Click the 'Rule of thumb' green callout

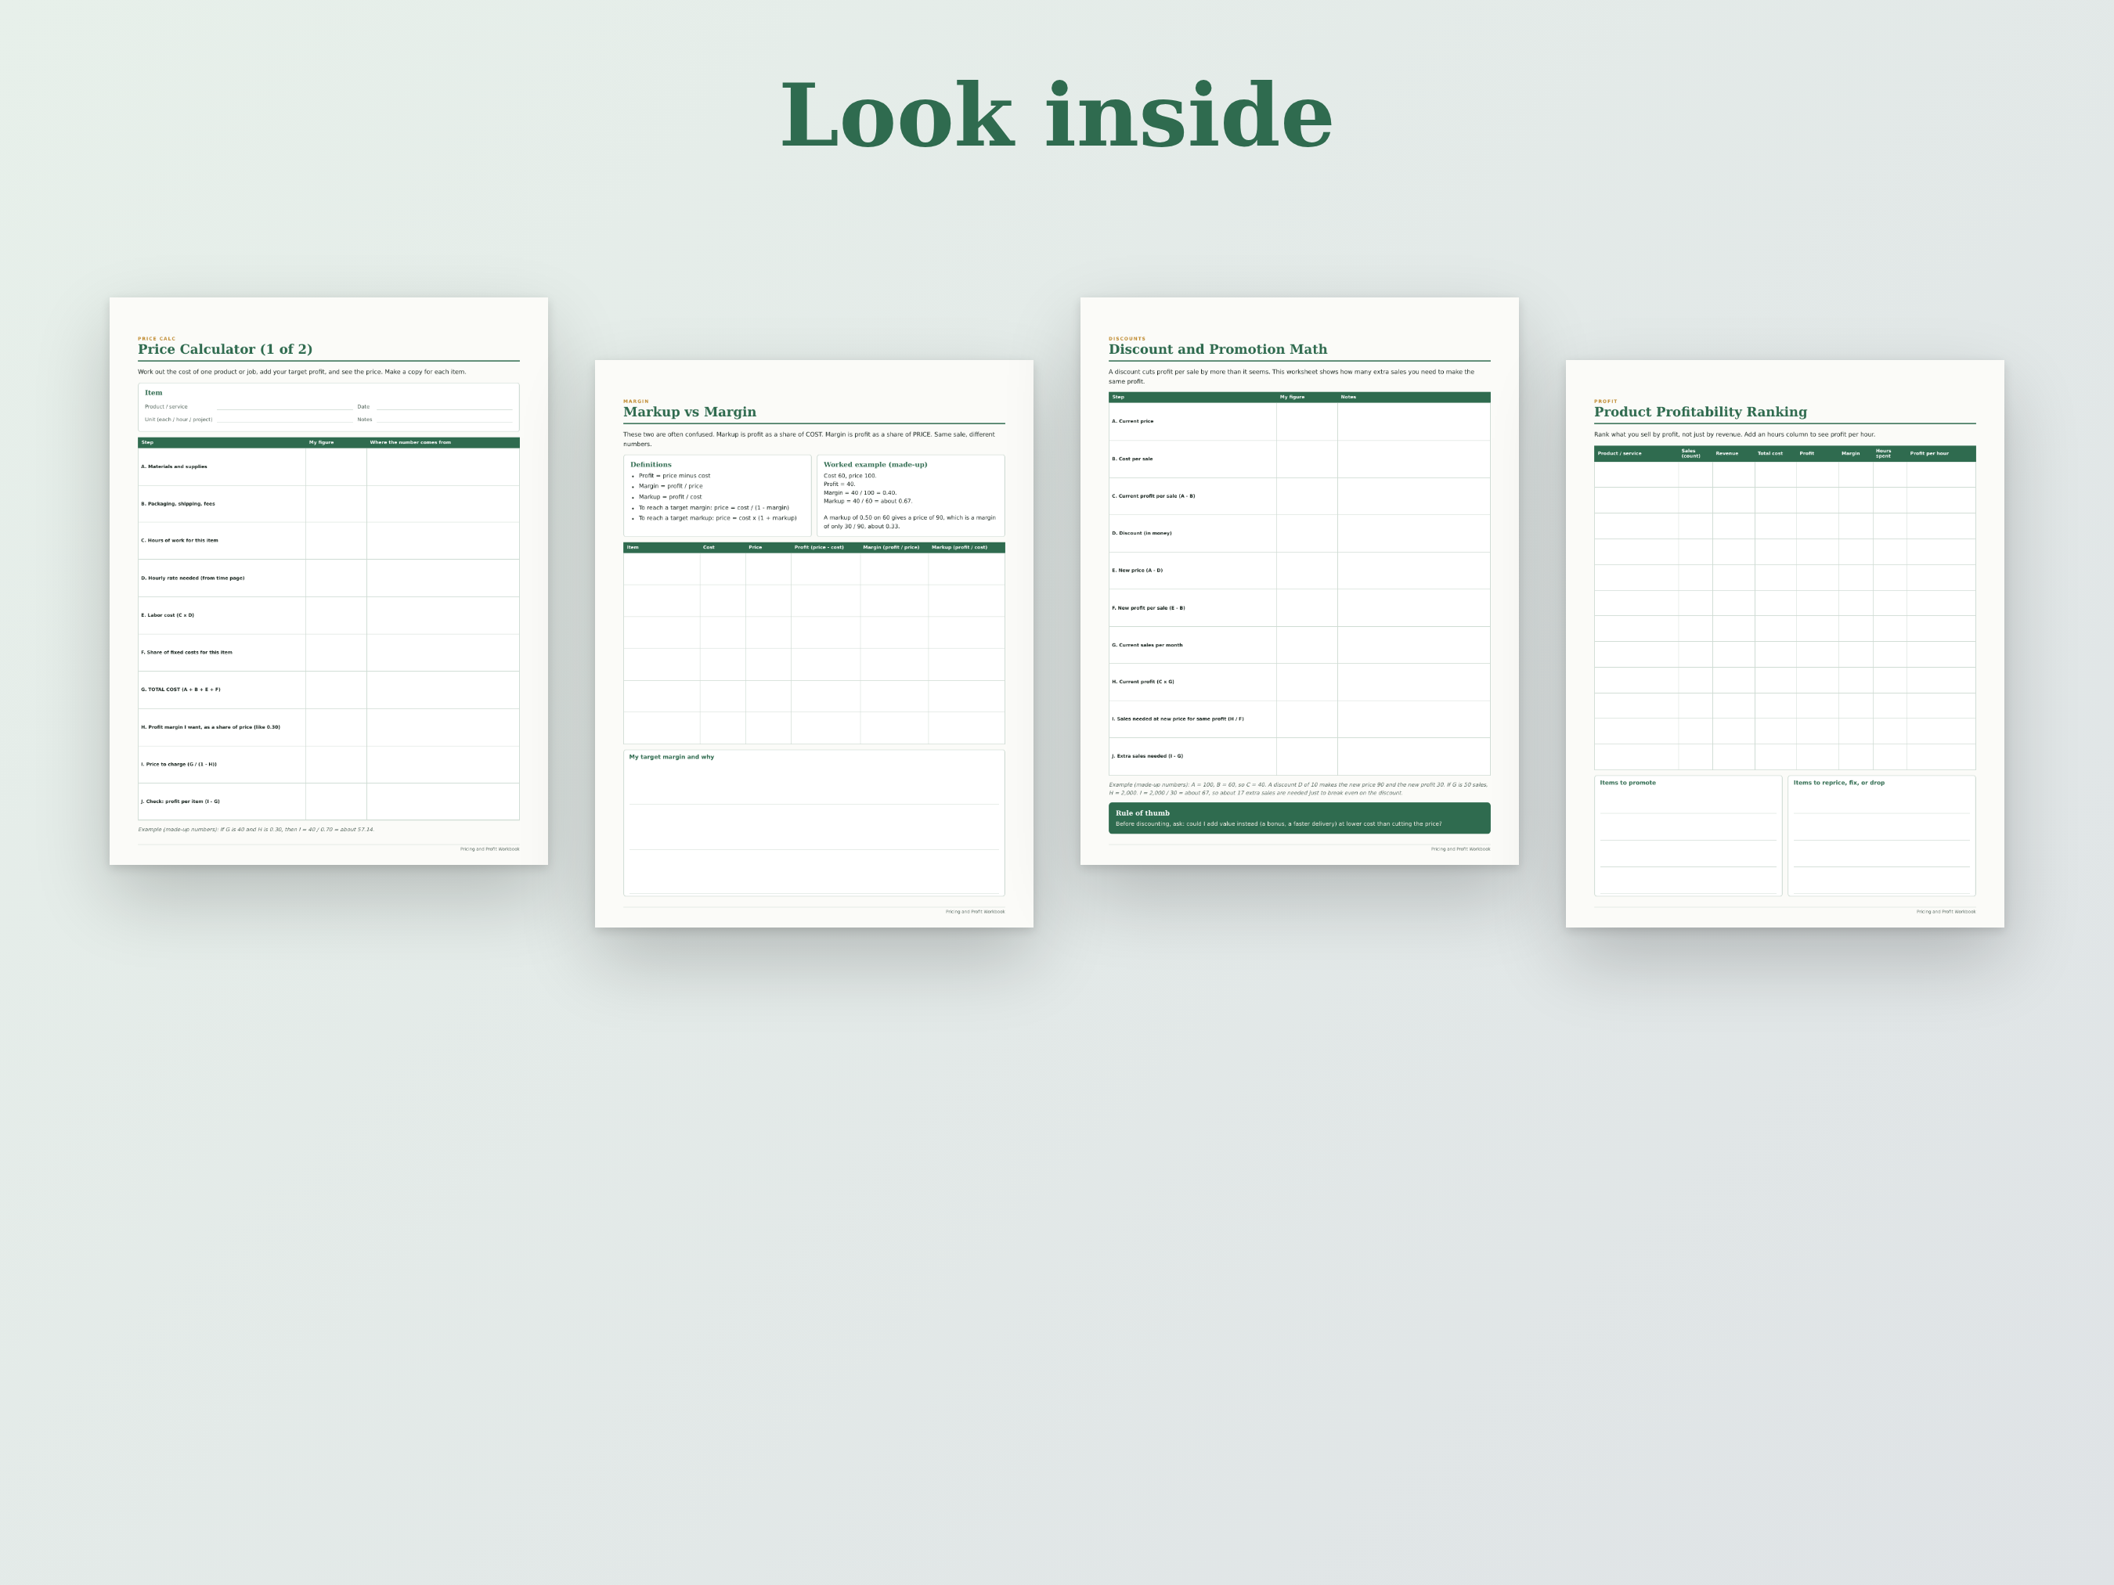(x=1300, y=818)
